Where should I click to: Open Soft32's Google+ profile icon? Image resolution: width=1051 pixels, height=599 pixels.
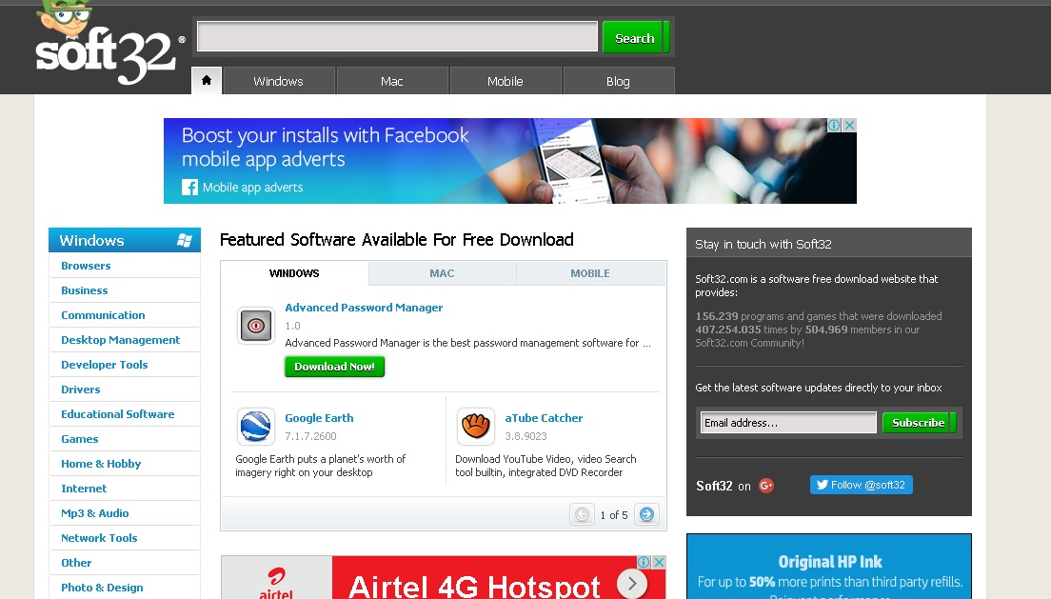pyautogui.click(x=766, y=485)
